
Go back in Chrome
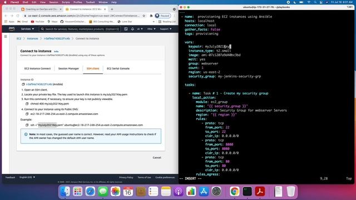(x=6, y=16)
